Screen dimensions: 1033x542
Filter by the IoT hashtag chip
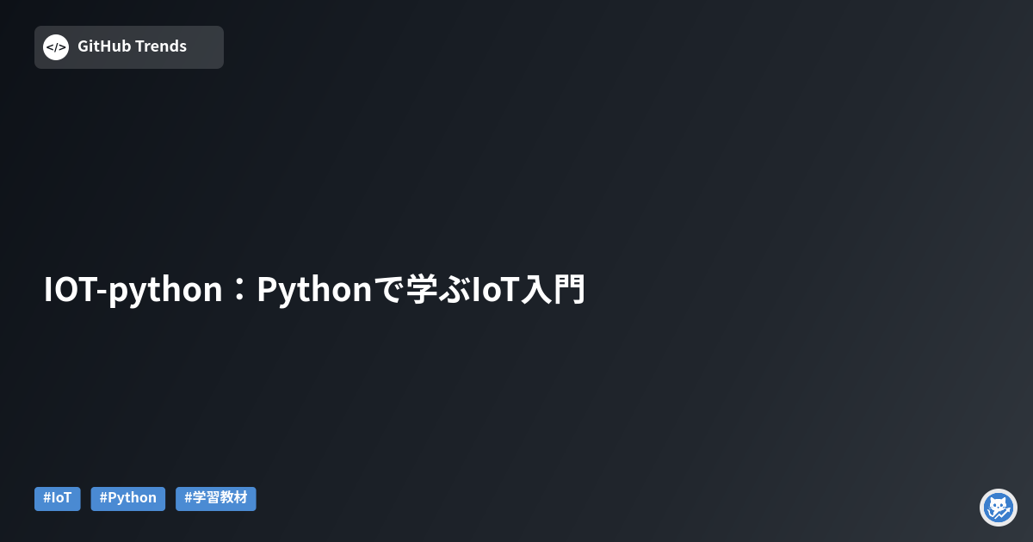(58, 498)
